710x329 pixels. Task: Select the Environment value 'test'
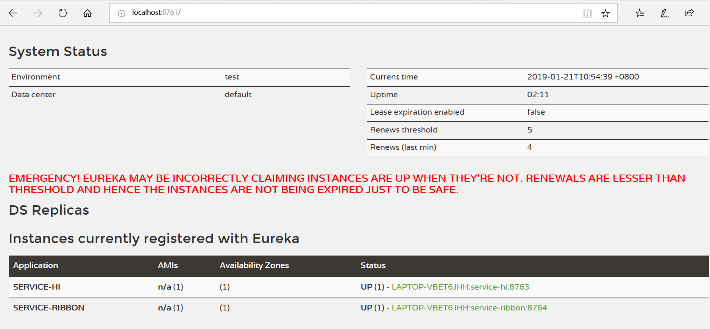pyautogui.click(x=232, y=77)
